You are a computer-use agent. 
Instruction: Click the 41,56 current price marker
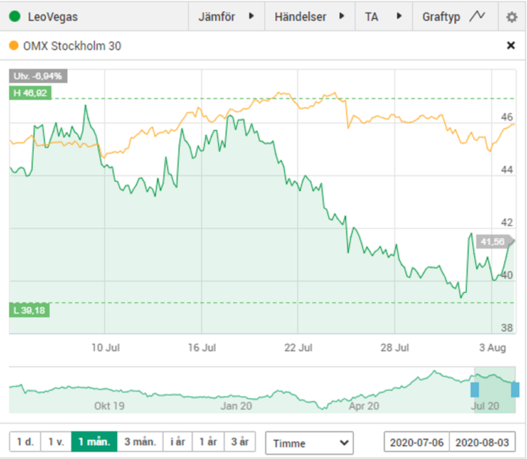tap(495, 241)
